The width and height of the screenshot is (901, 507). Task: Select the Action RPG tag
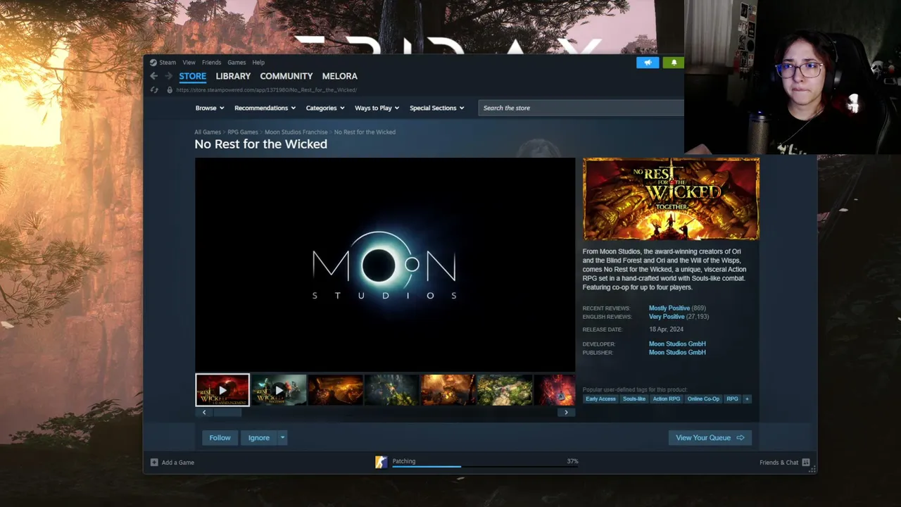click(666, 399)
